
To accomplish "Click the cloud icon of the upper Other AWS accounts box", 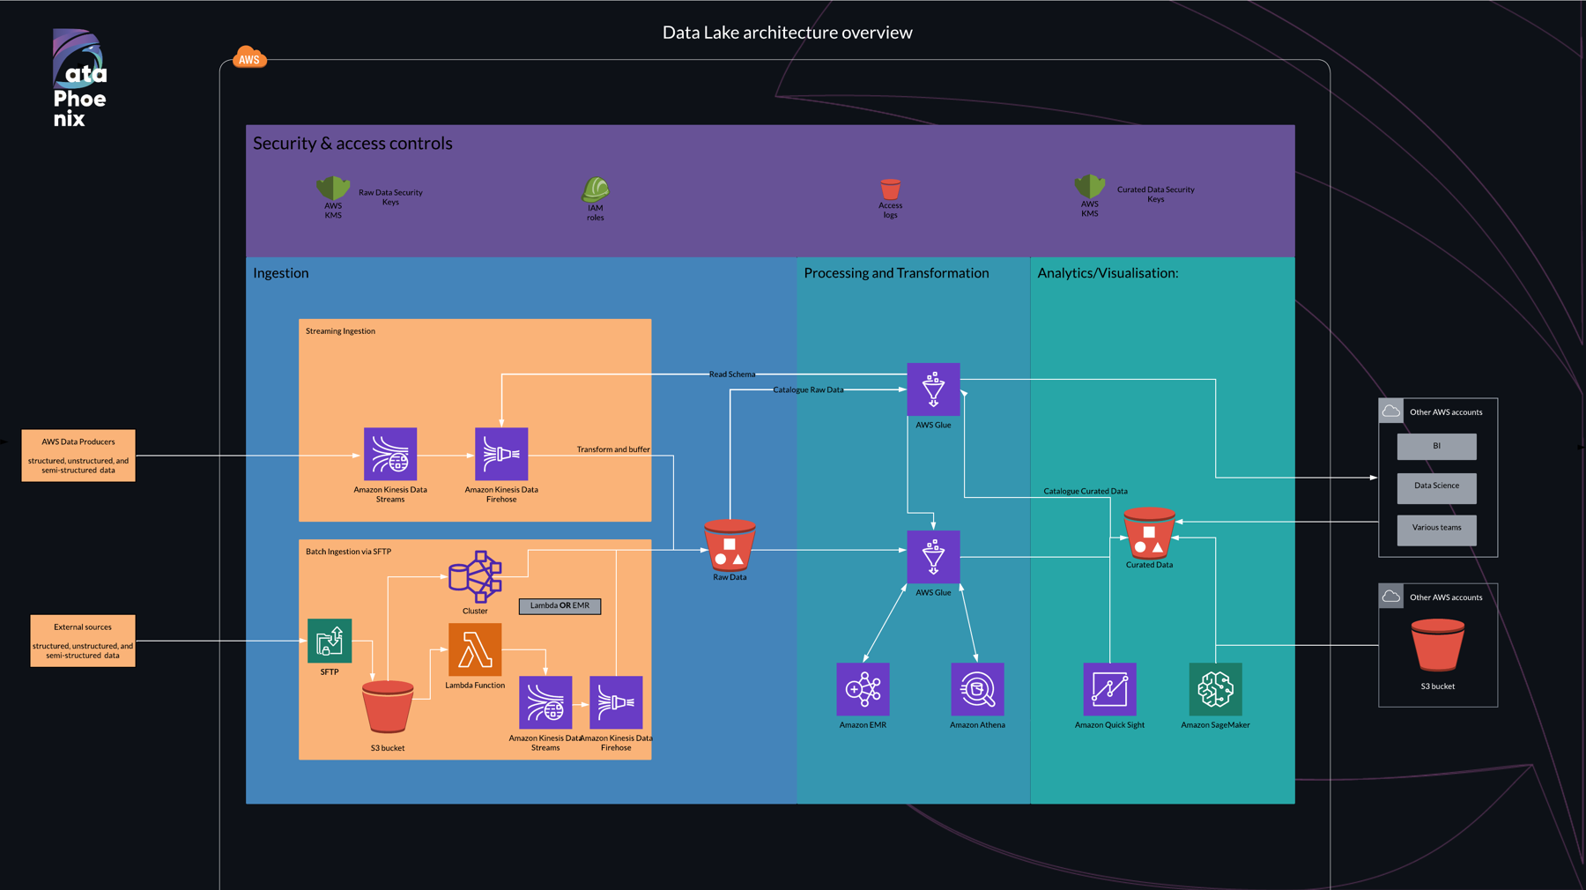I will click(x=1391, y=411).
